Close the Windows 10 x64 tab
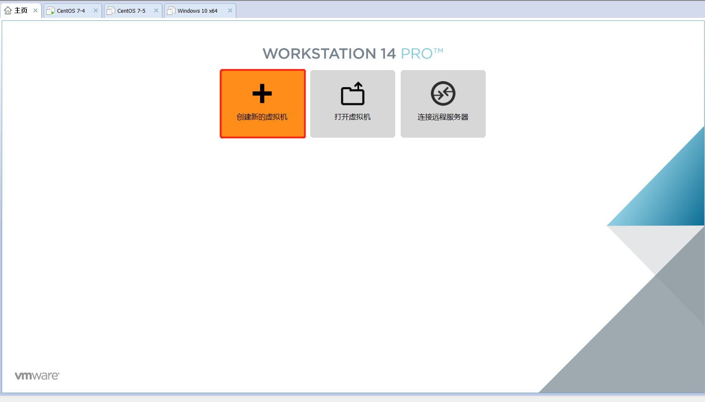Viewport: 705px width, 402px height. tap(230, 11)
